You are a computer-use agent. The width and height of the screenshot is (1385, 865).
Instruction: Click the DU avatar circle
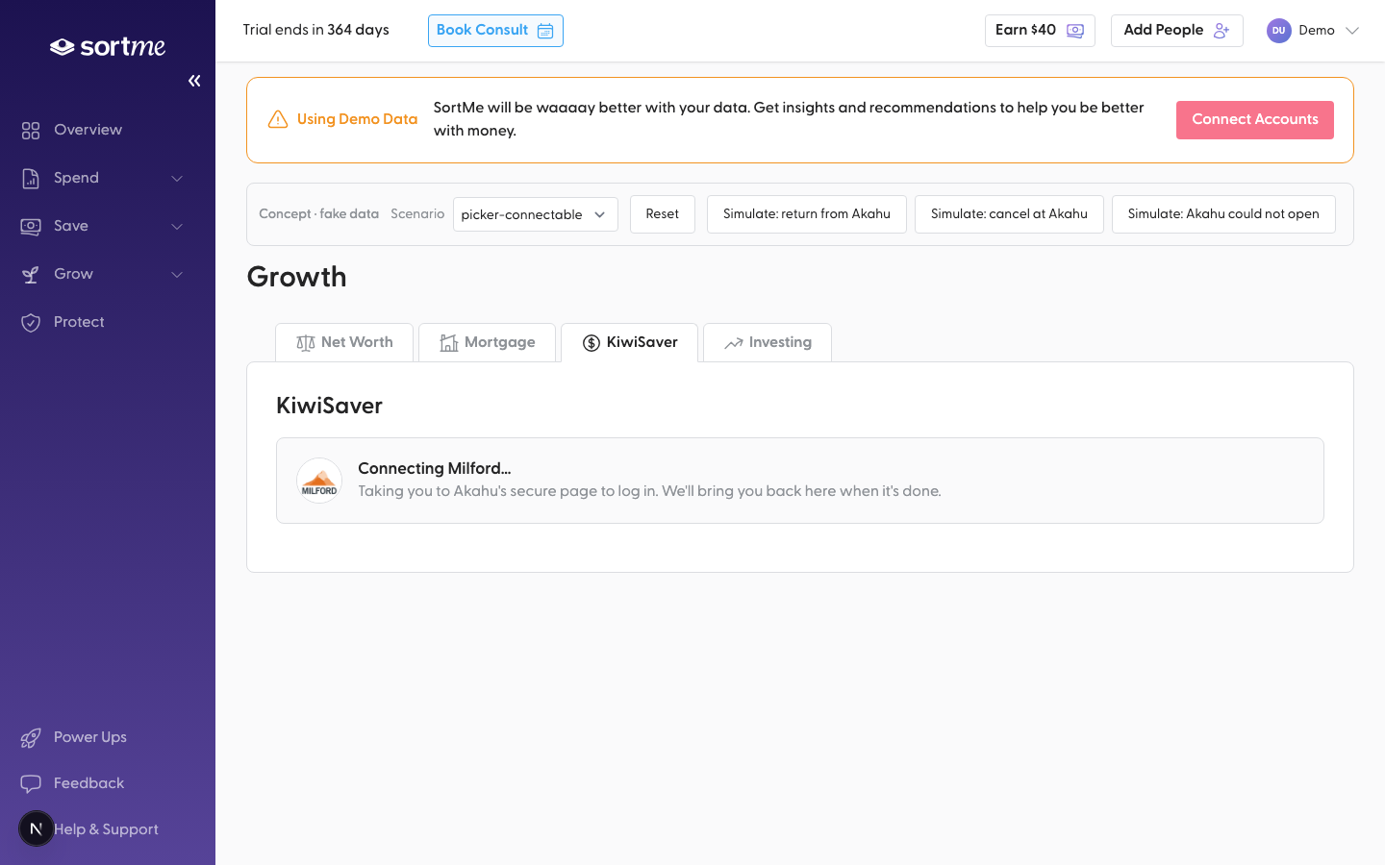(1278, 31)
